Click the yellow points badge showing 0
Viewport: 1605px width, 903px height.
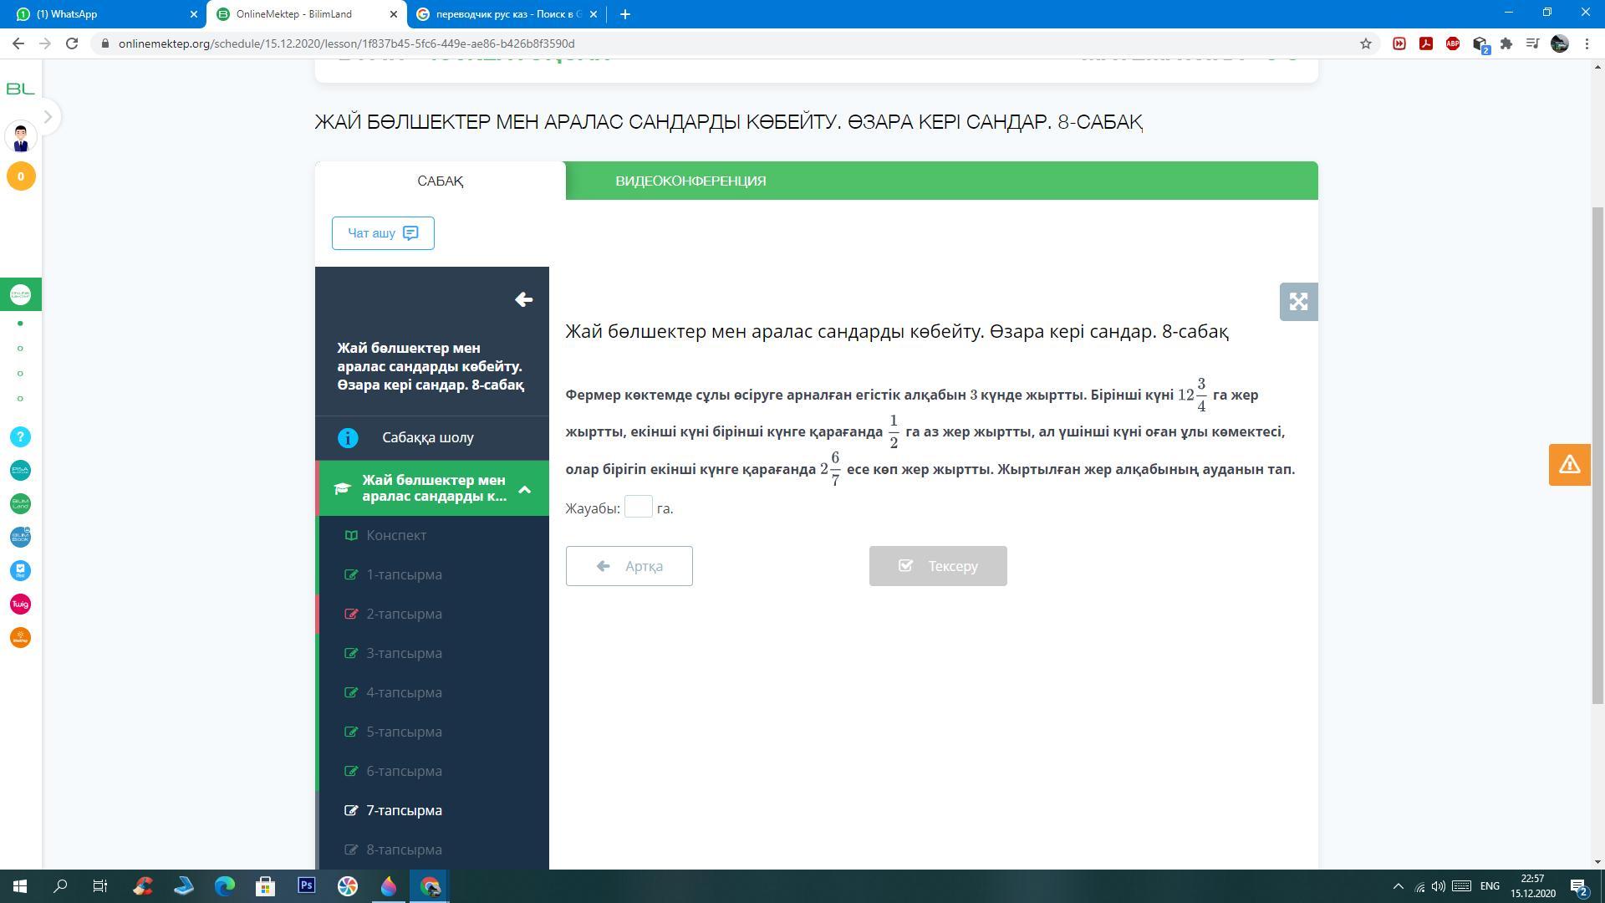(21, 176)
